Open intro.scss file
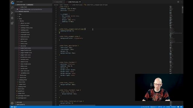The height and width of the screenshot is (108, 193). pyautogui.click(x=24, y=41)
